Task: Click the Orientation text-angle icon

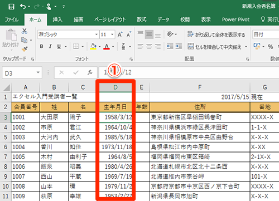Action: 170,35
